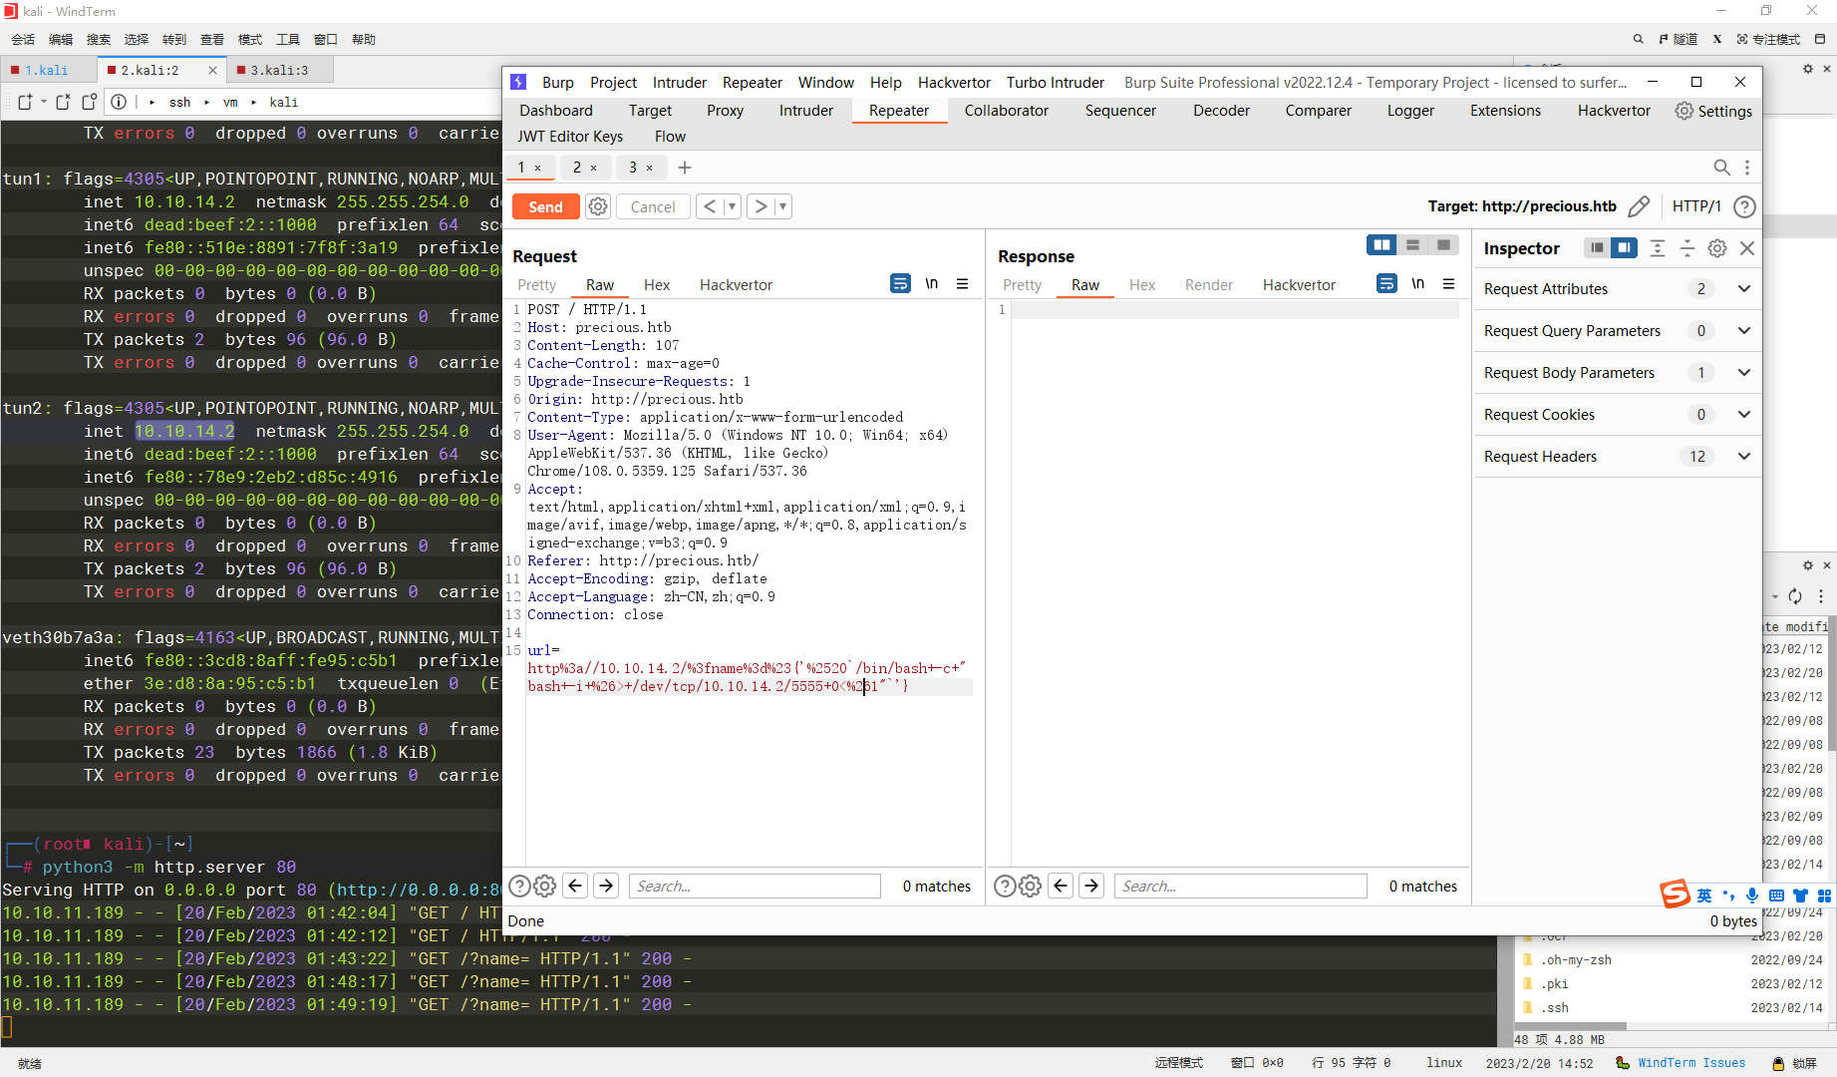
Task: Switch protocol via HTTP/1 label
Action: click(x=1696, y=206)
